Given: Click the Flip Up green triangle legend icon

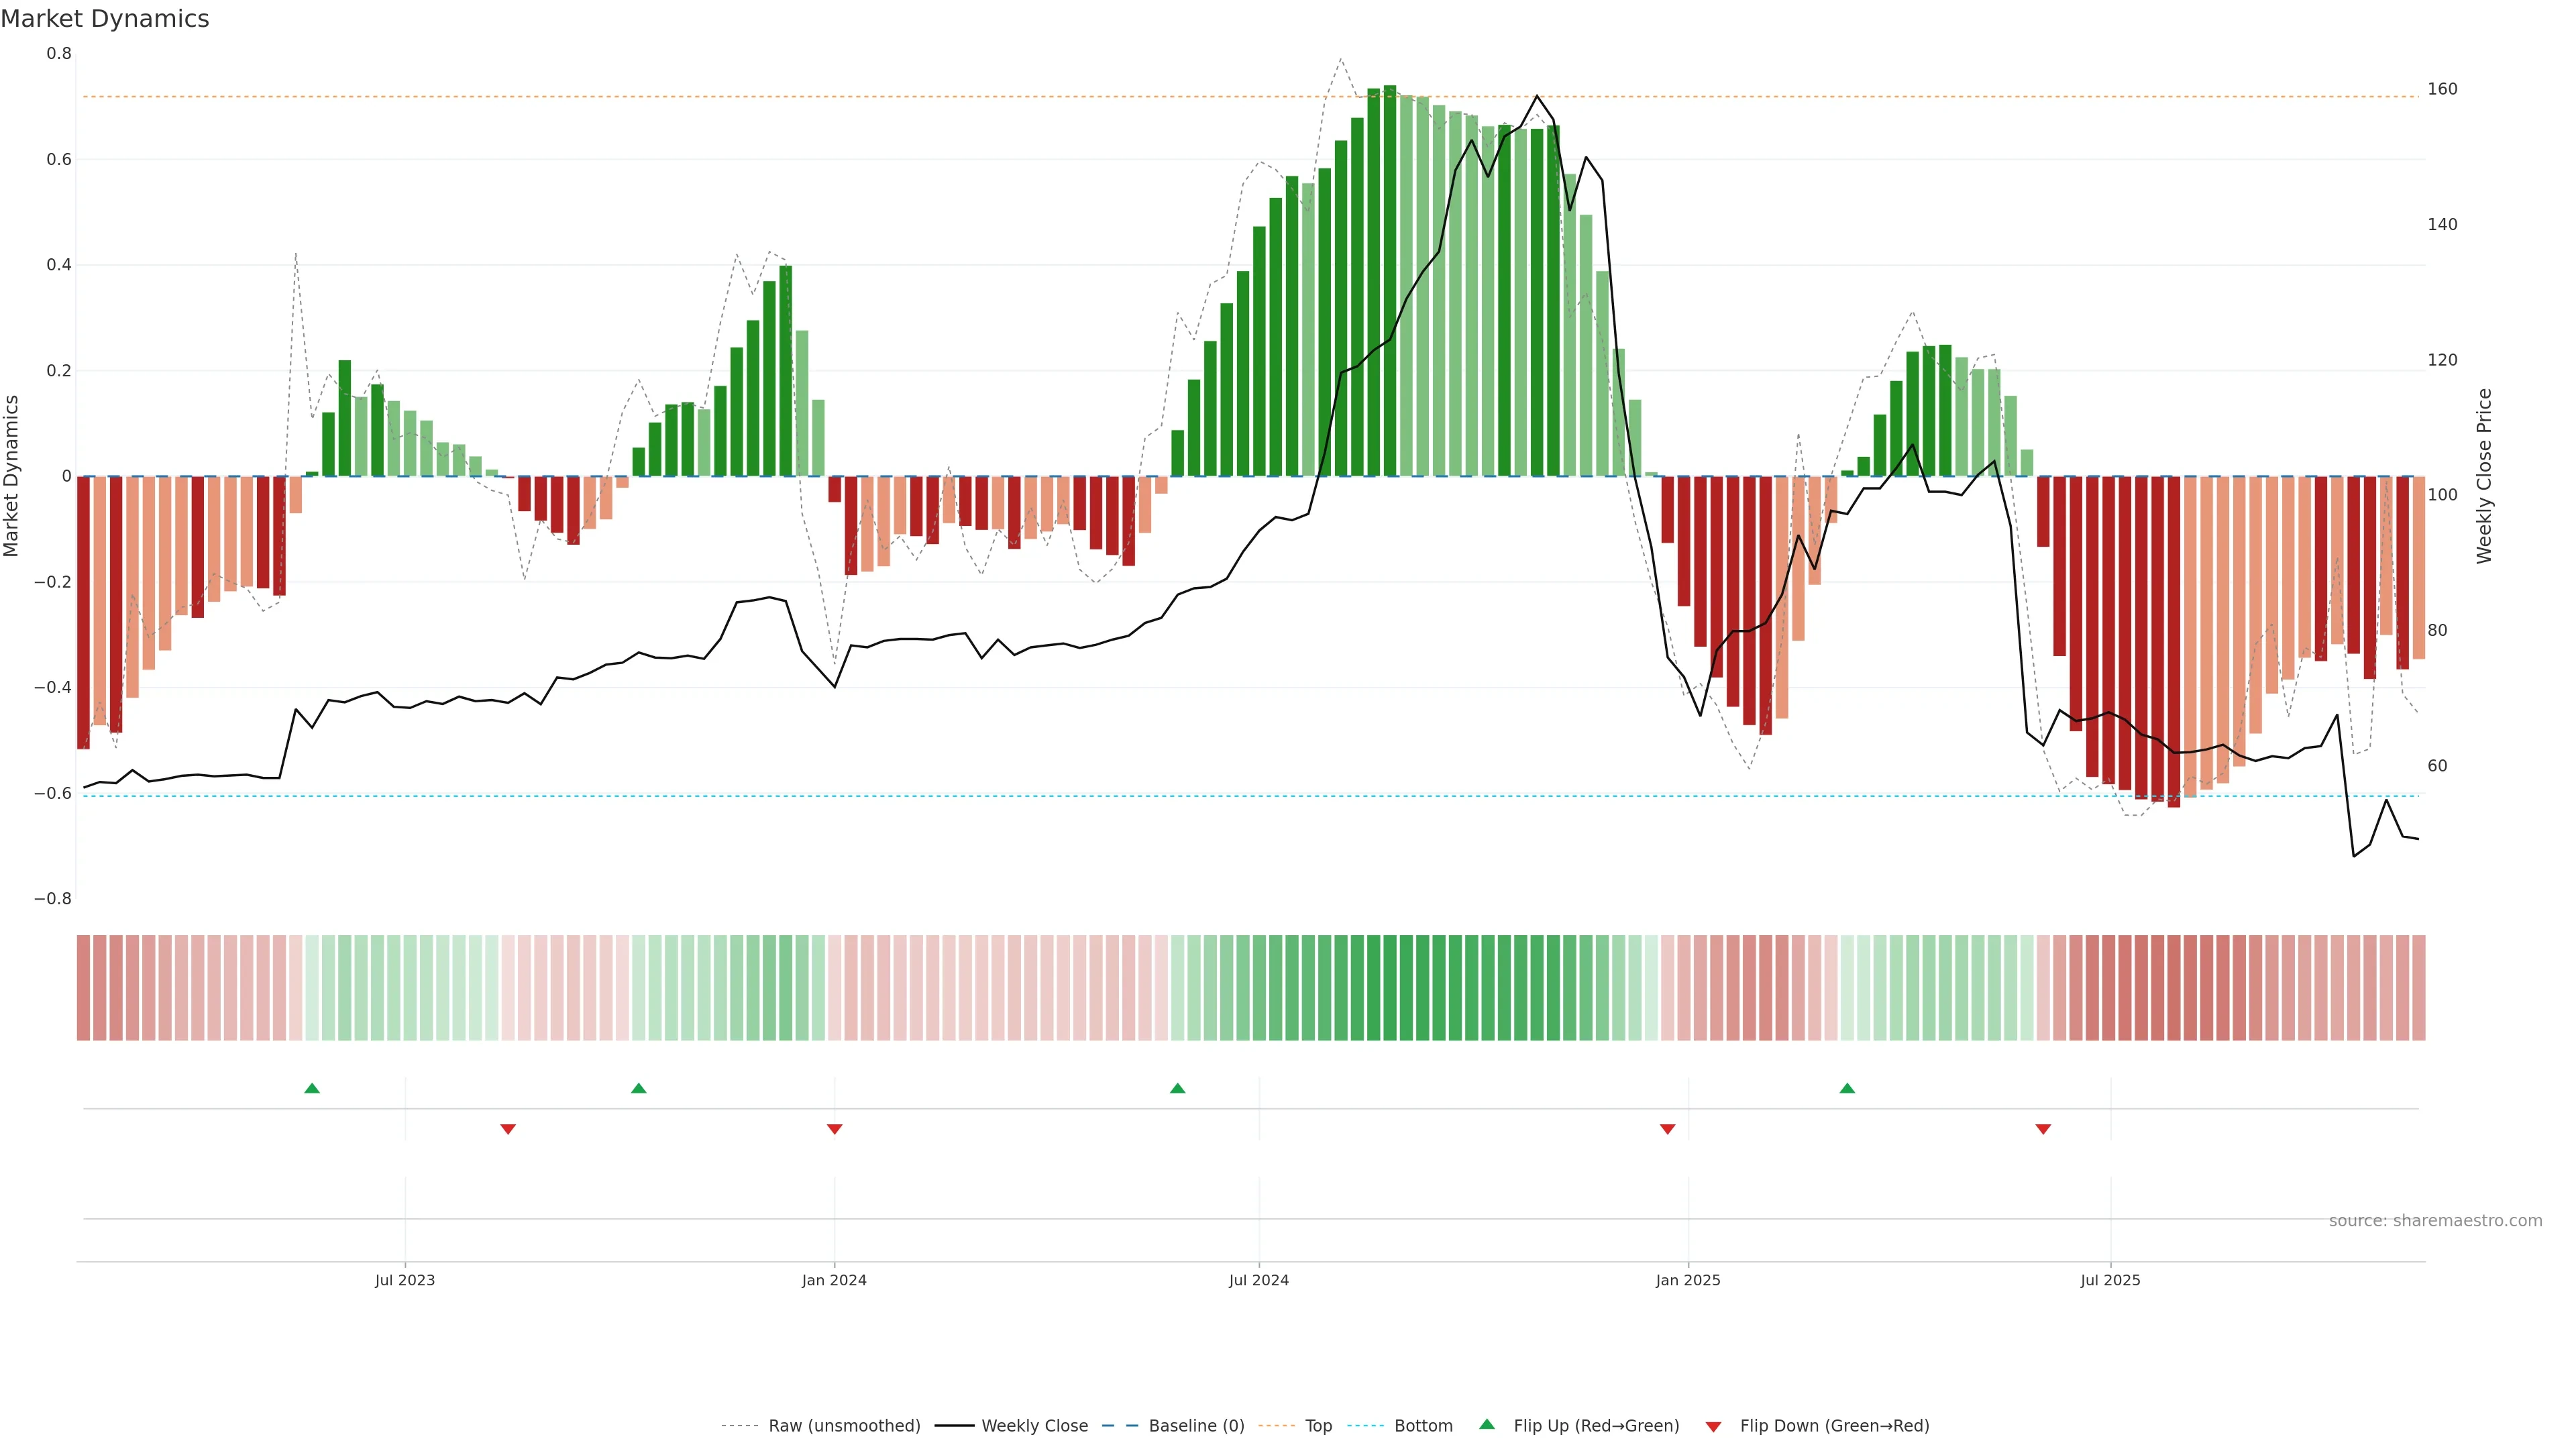Looking at the screenshot, I should pyautogui.click(x=1487, y=1424).
